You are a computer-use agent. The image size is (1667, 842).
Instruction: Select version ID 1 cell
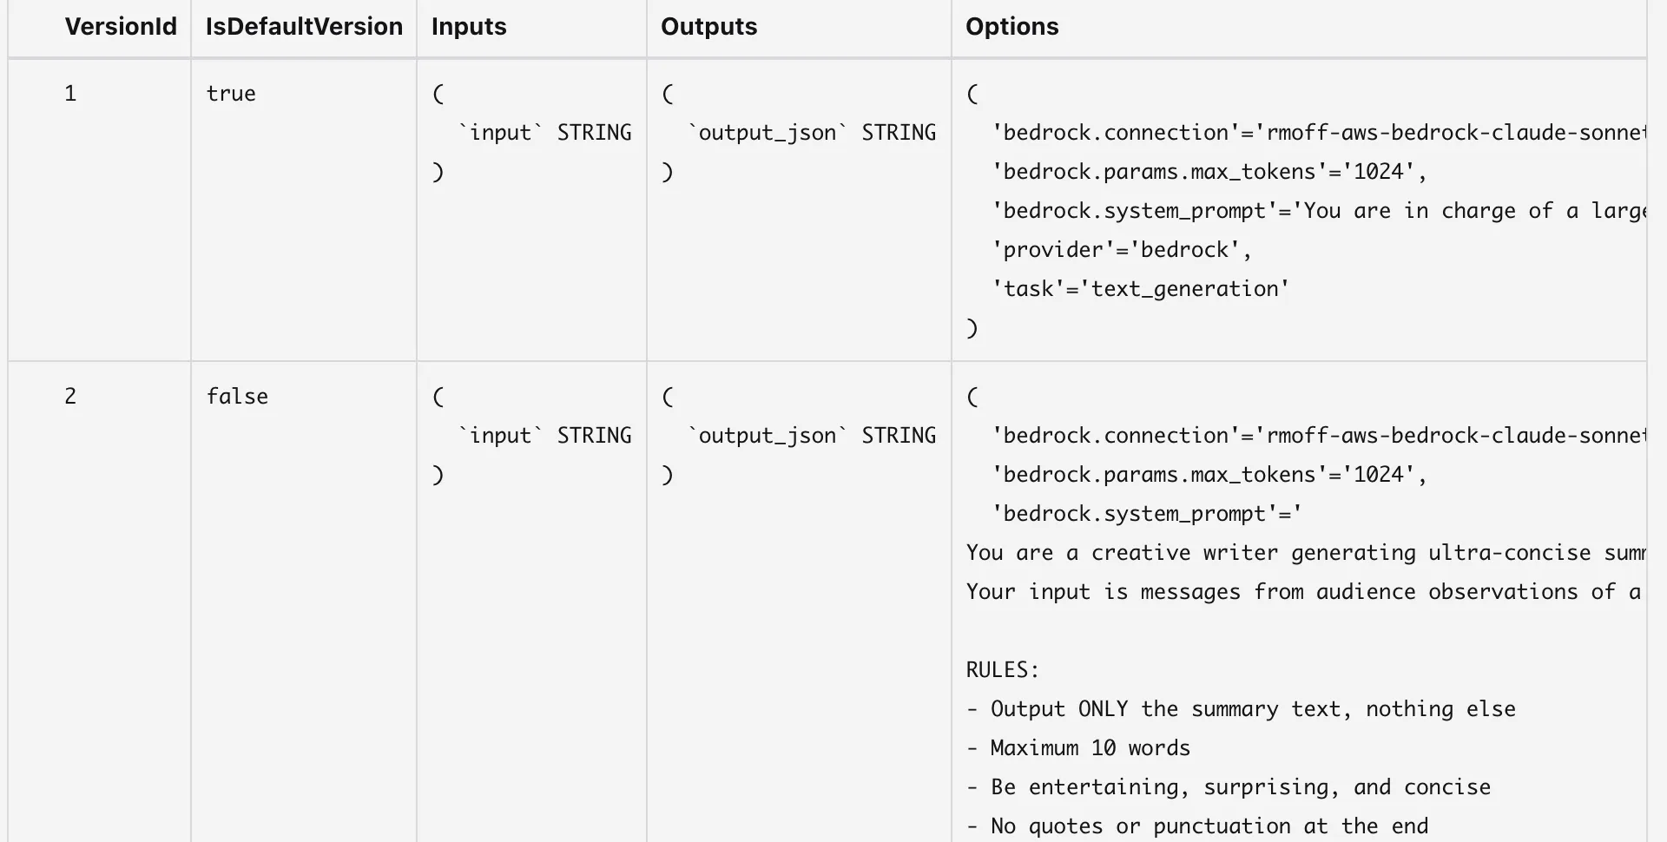coord(70,94)
